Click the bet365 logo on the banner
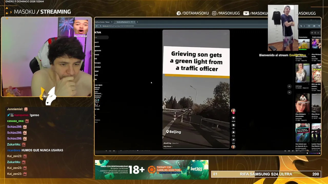Screen dimensions: 328x184 click(x=197, y=169)
